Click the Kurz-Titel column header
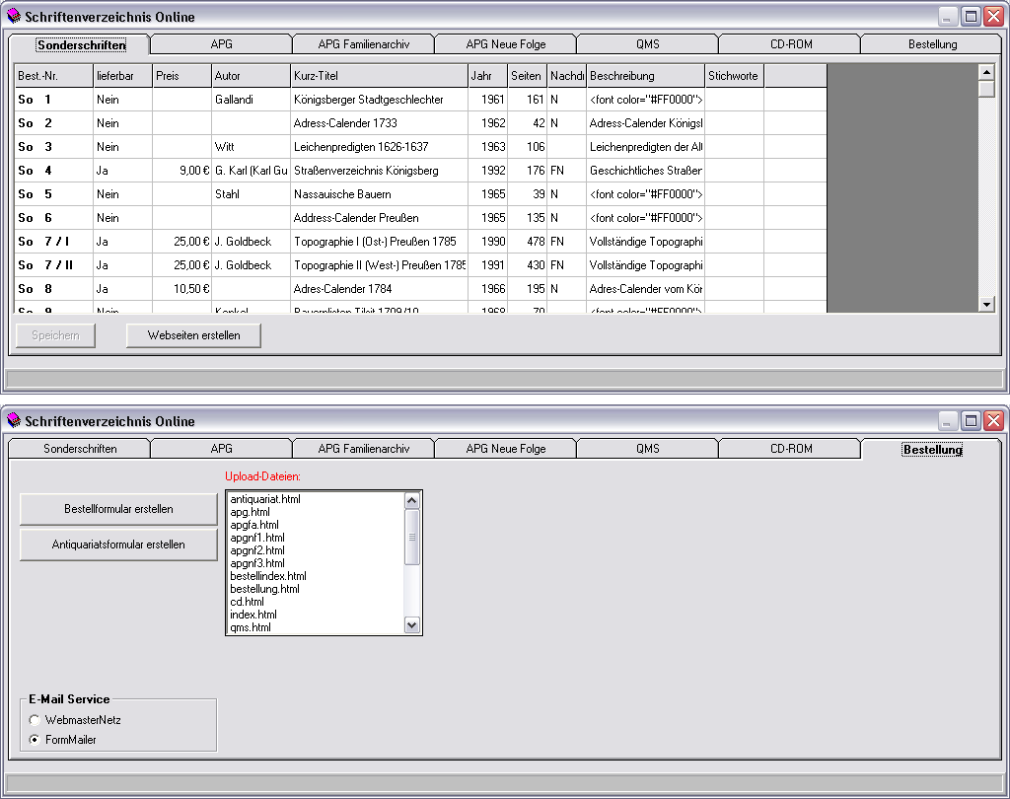 (x=379, y=76)
